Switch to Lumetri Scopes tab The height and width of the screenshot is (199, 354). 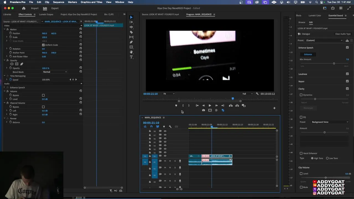(46, 14)
